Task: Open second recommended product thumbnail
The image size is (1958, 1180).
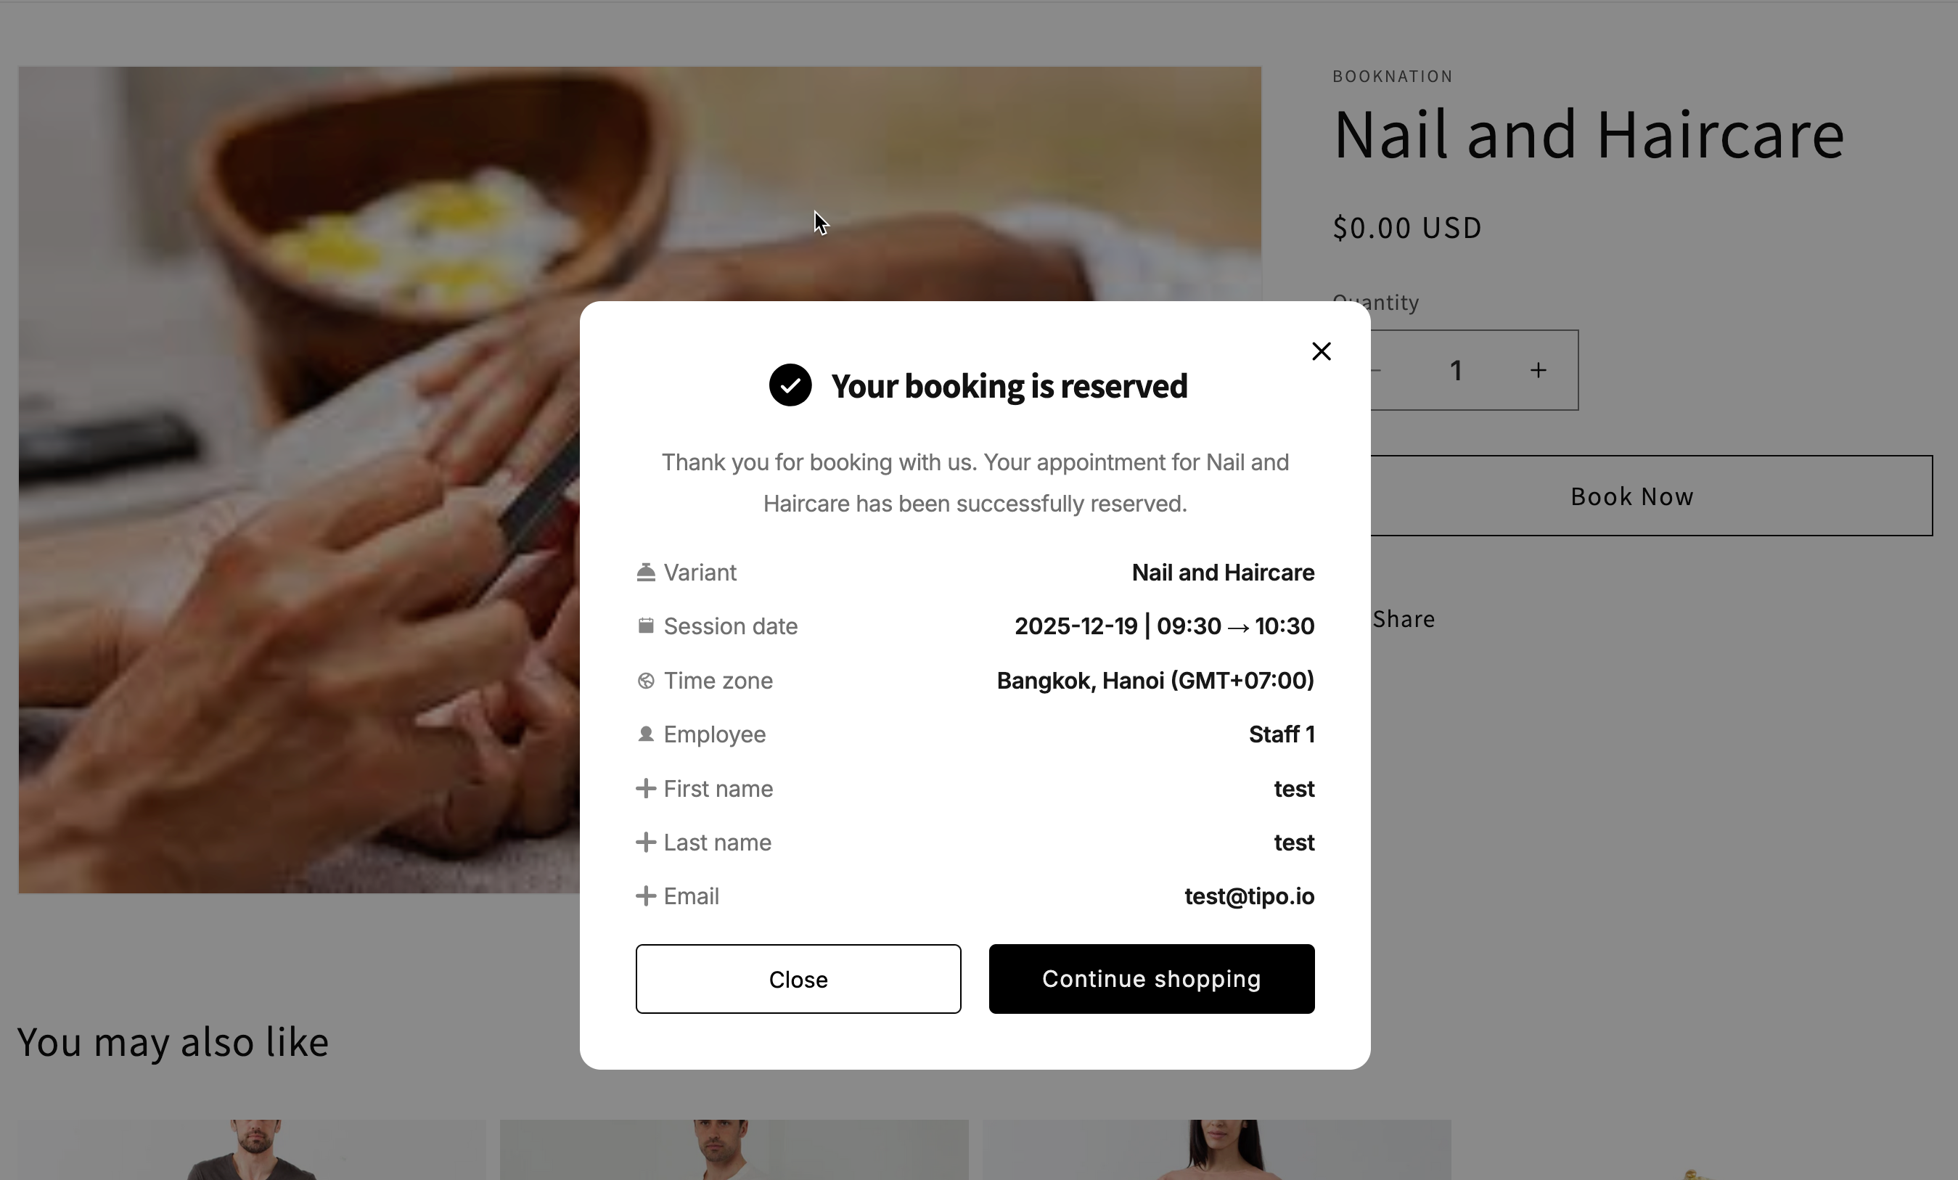Action: point(734,1150)
